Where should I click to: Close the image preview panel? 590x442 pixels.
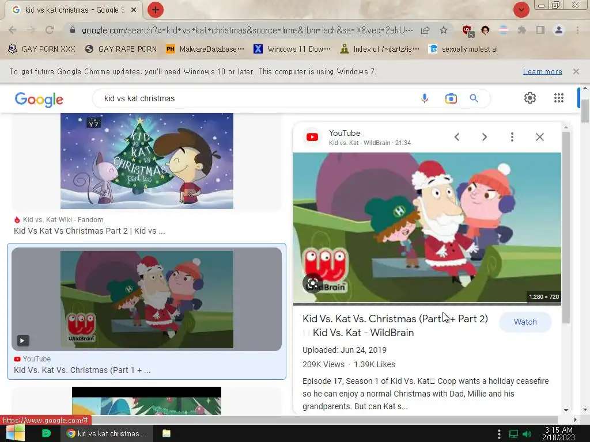[x=539, y=137]
